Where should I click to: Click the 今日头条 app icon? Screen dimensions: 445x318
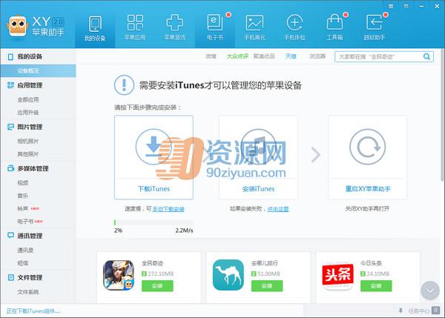click(337, 275)
